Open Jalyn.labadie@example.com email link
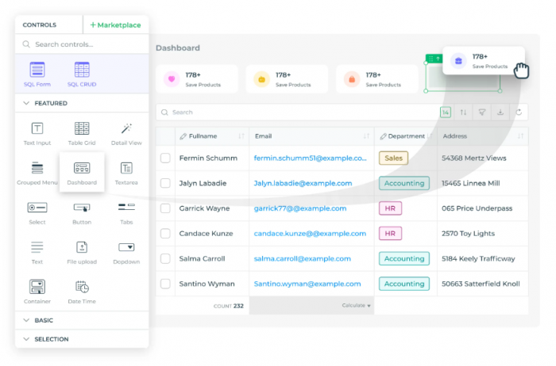The height and width of the screenshot is (366, 556). pyautogui.click(x=303, y=183)
